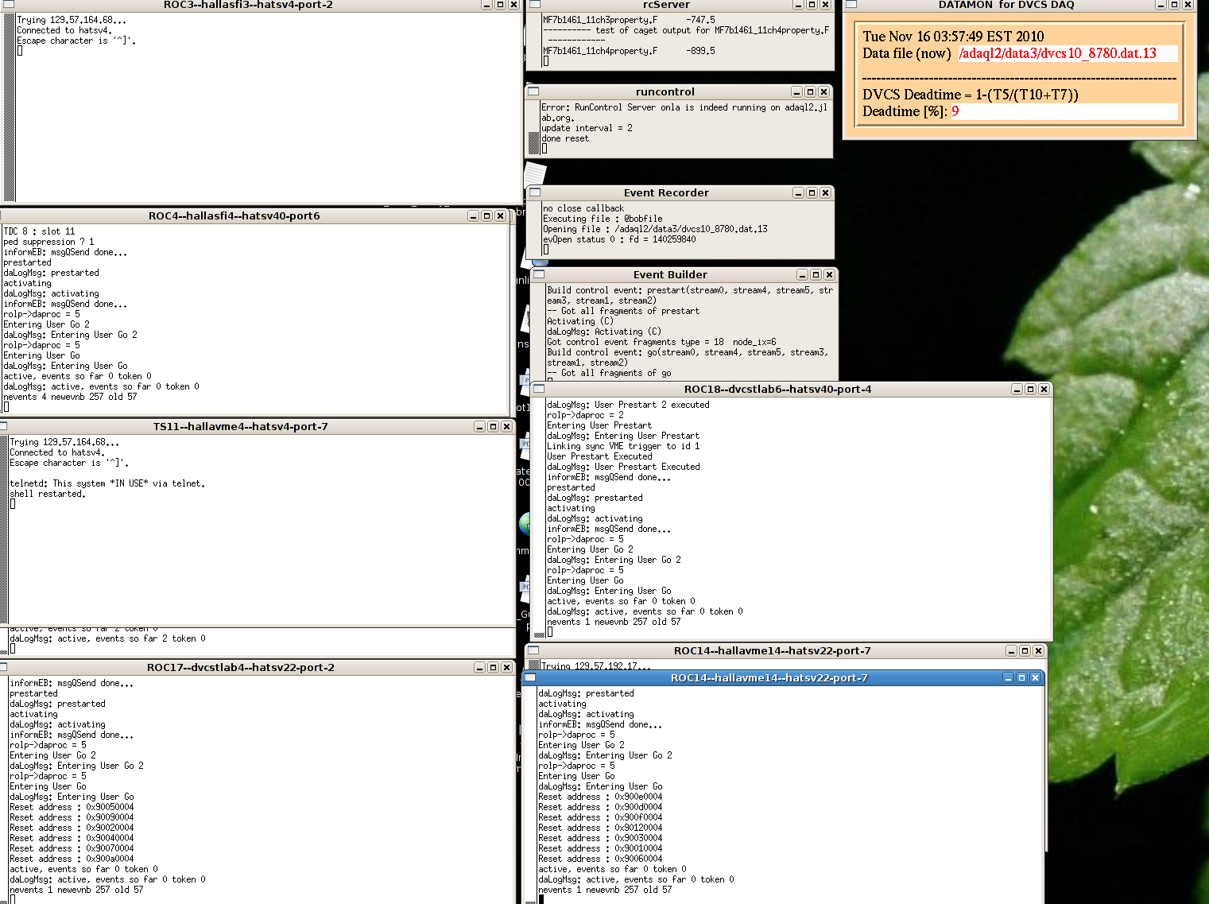Open window menu icon of background ROC14 window

pos(534,650)
